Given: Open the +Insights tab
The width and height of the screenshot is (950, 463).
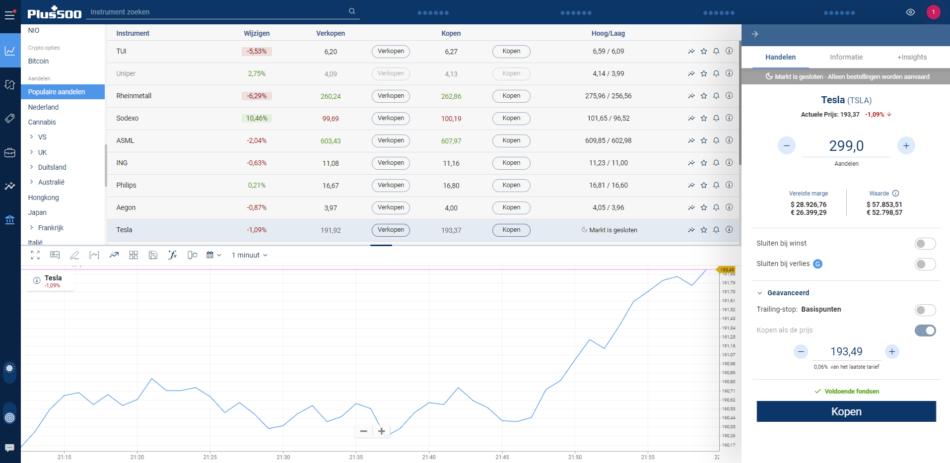Looking at the screenshot, I should pos(912,57).
